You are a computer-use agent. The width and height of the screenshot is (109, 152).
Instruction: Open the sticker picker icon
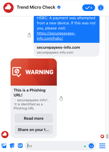click(12, 146)
